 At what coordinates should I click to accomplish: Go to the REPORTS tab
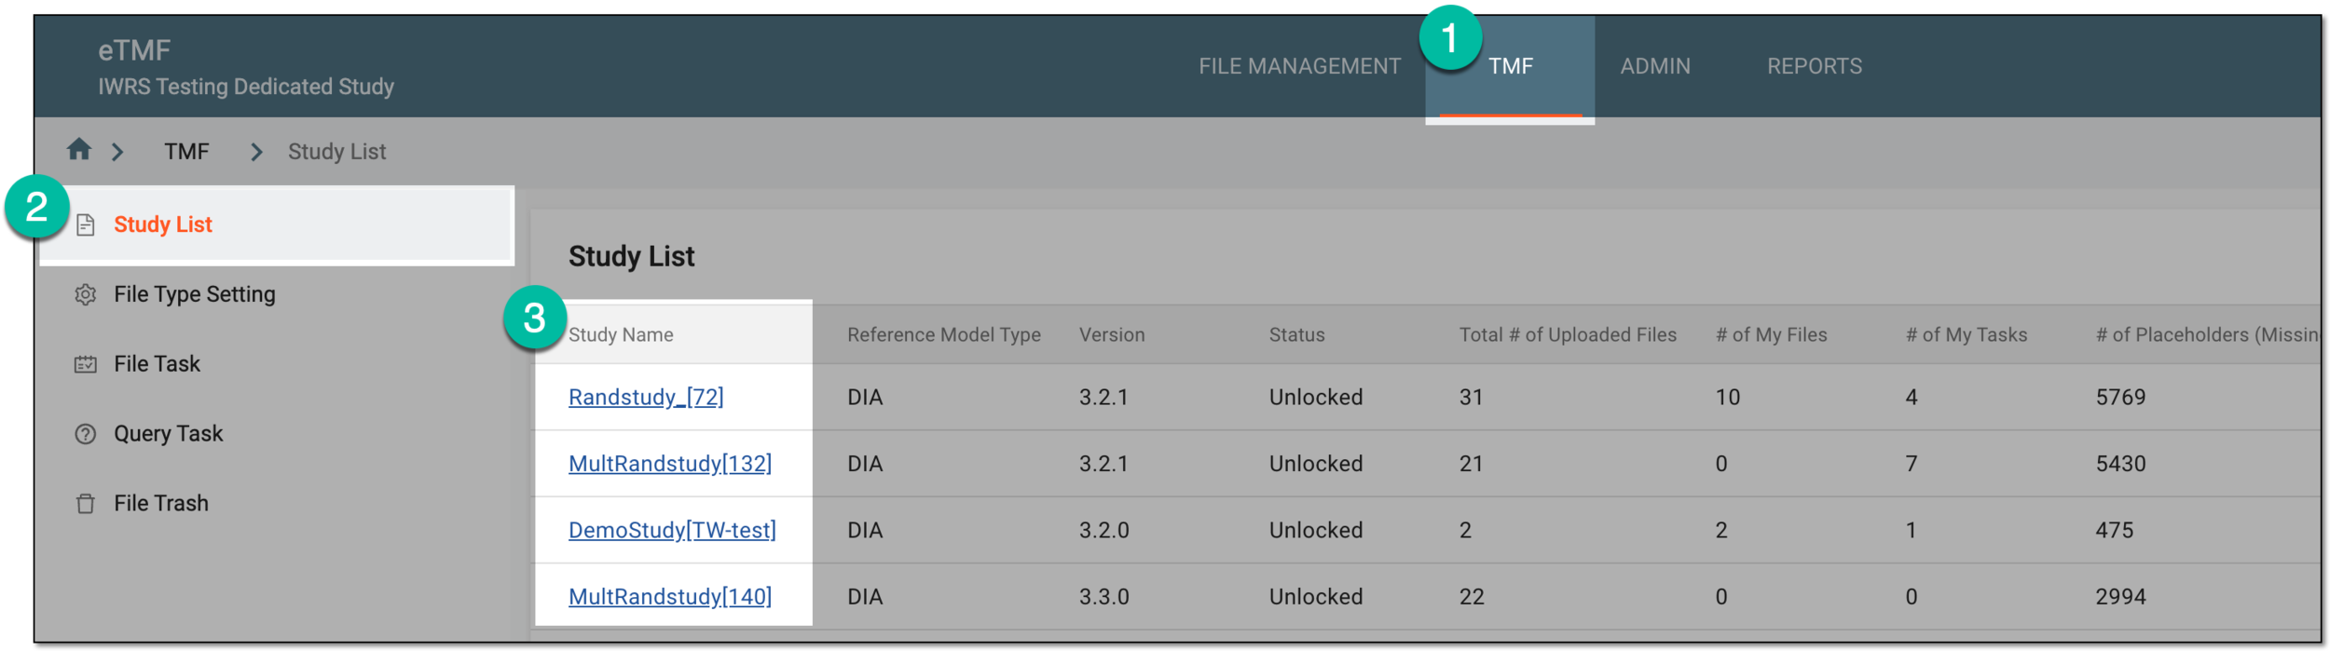pos(1815,66)
